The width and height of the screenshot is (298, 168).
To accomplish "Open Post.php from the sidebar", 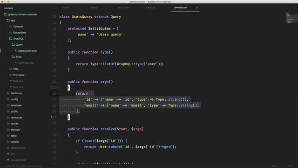I will coord(18,81).
